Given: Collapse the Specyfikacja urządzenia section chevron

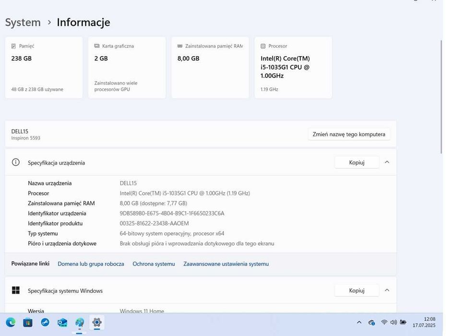Looking at the screenshot, I should [387, 162].
